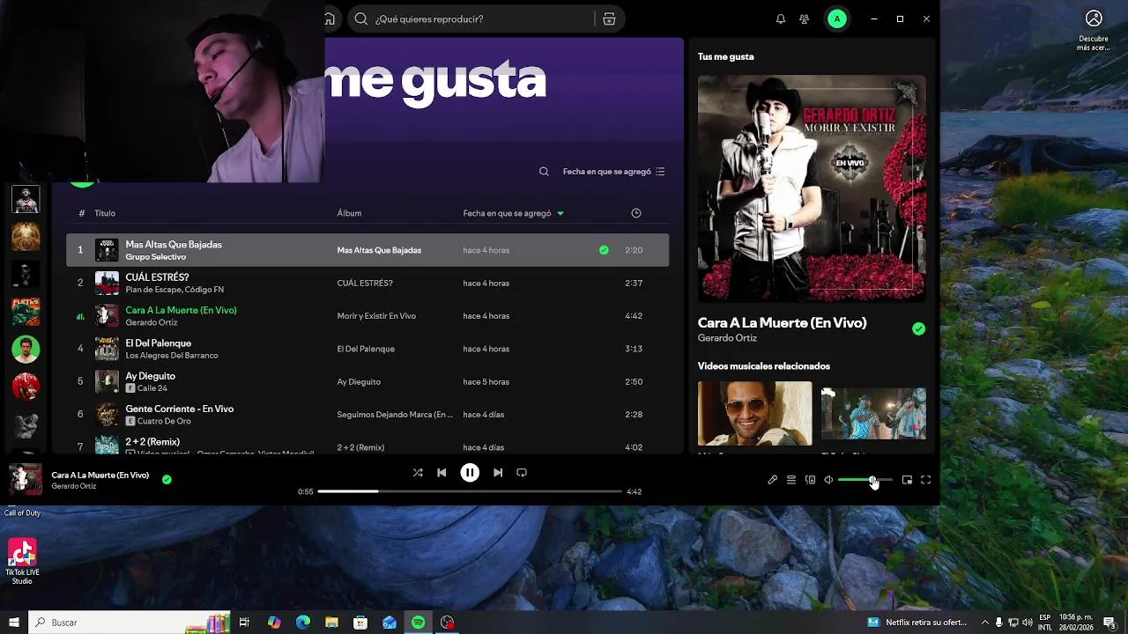This screenshot has width=1128, height=634.
Task: Open Copilot from taskbar
Action: 274,623
